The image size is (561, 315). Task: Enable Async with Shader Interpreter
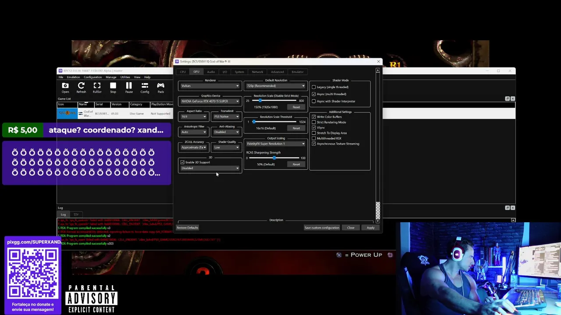[314, 101]
